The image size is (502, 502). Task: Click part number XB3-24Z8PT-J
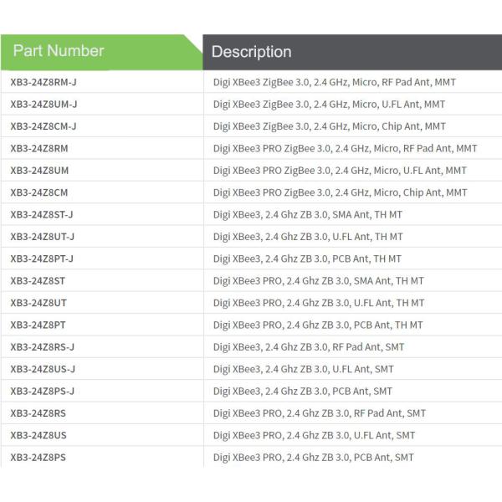coord(42,259)
